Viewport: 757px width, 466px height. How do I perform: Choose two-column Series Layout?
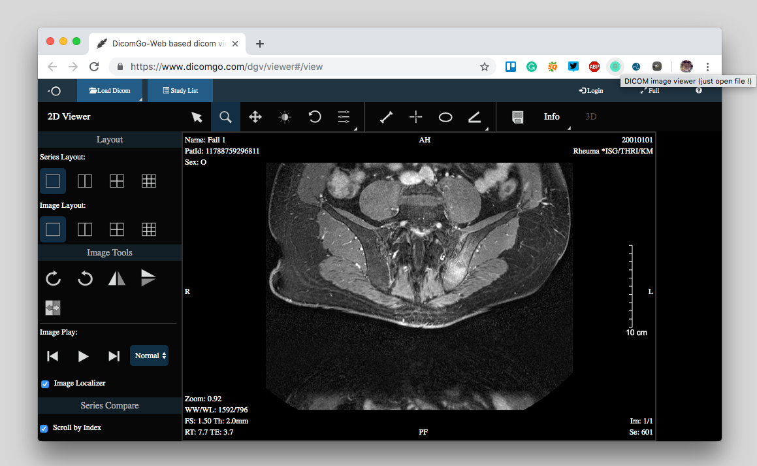(x=85, y=180)
